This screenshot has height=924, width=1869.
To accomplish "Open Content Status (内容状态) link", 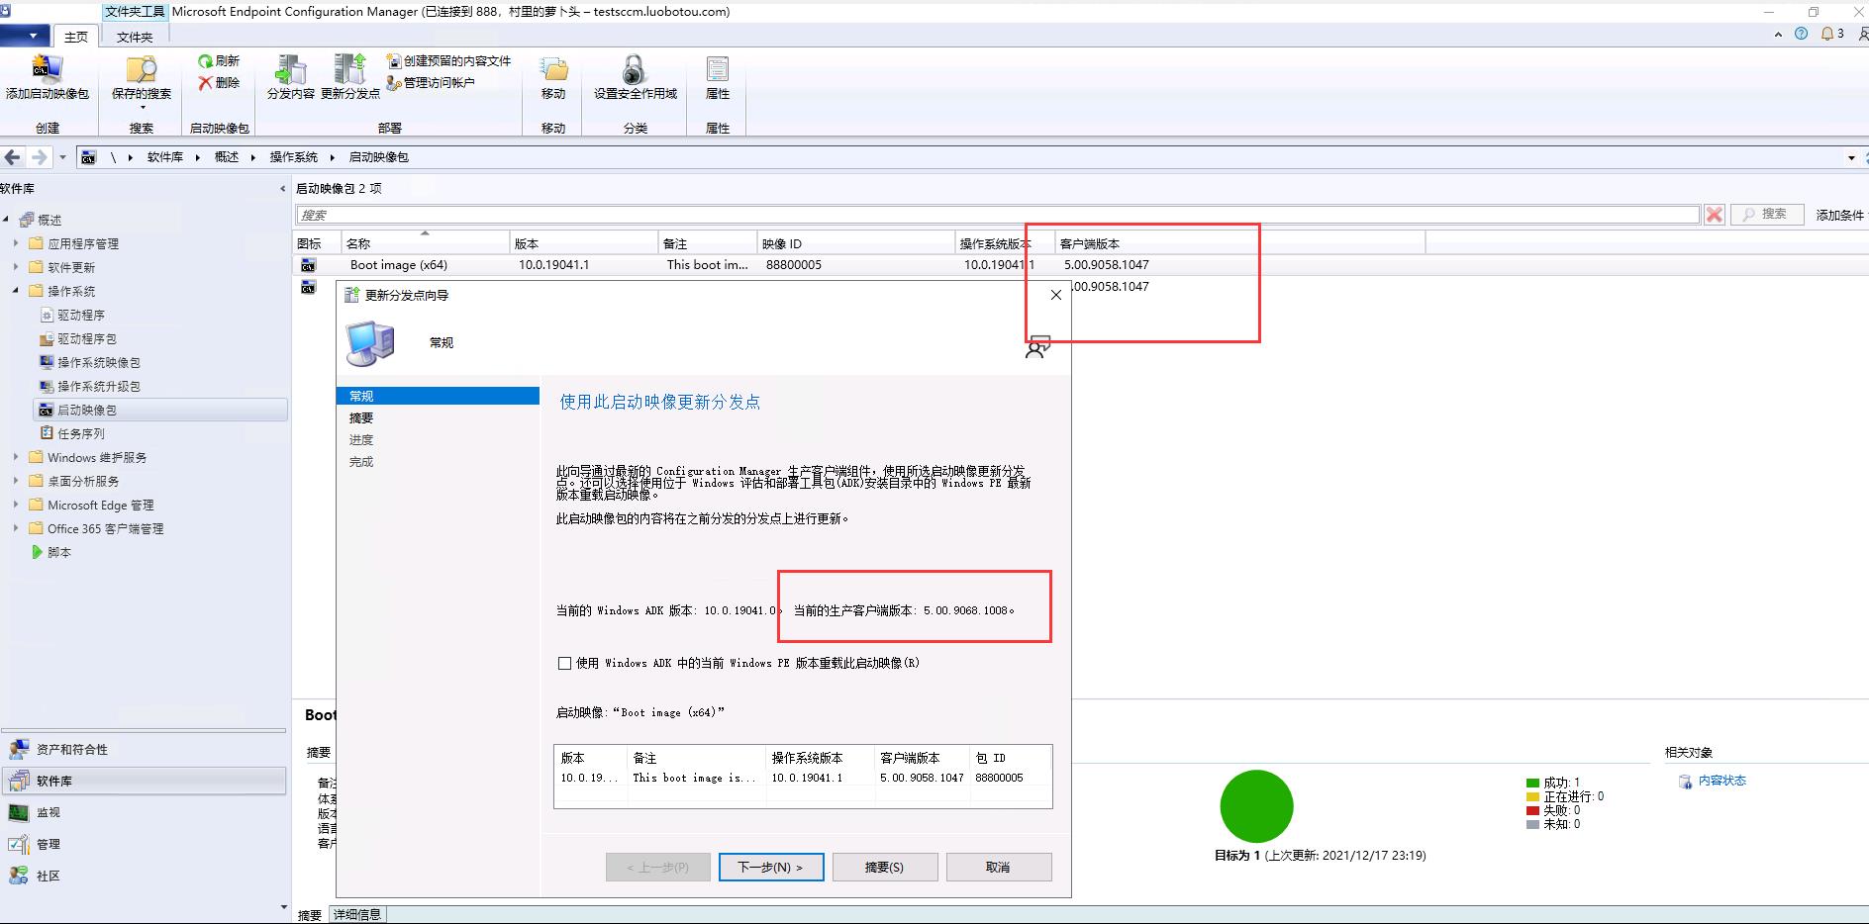I will 1721,781.
